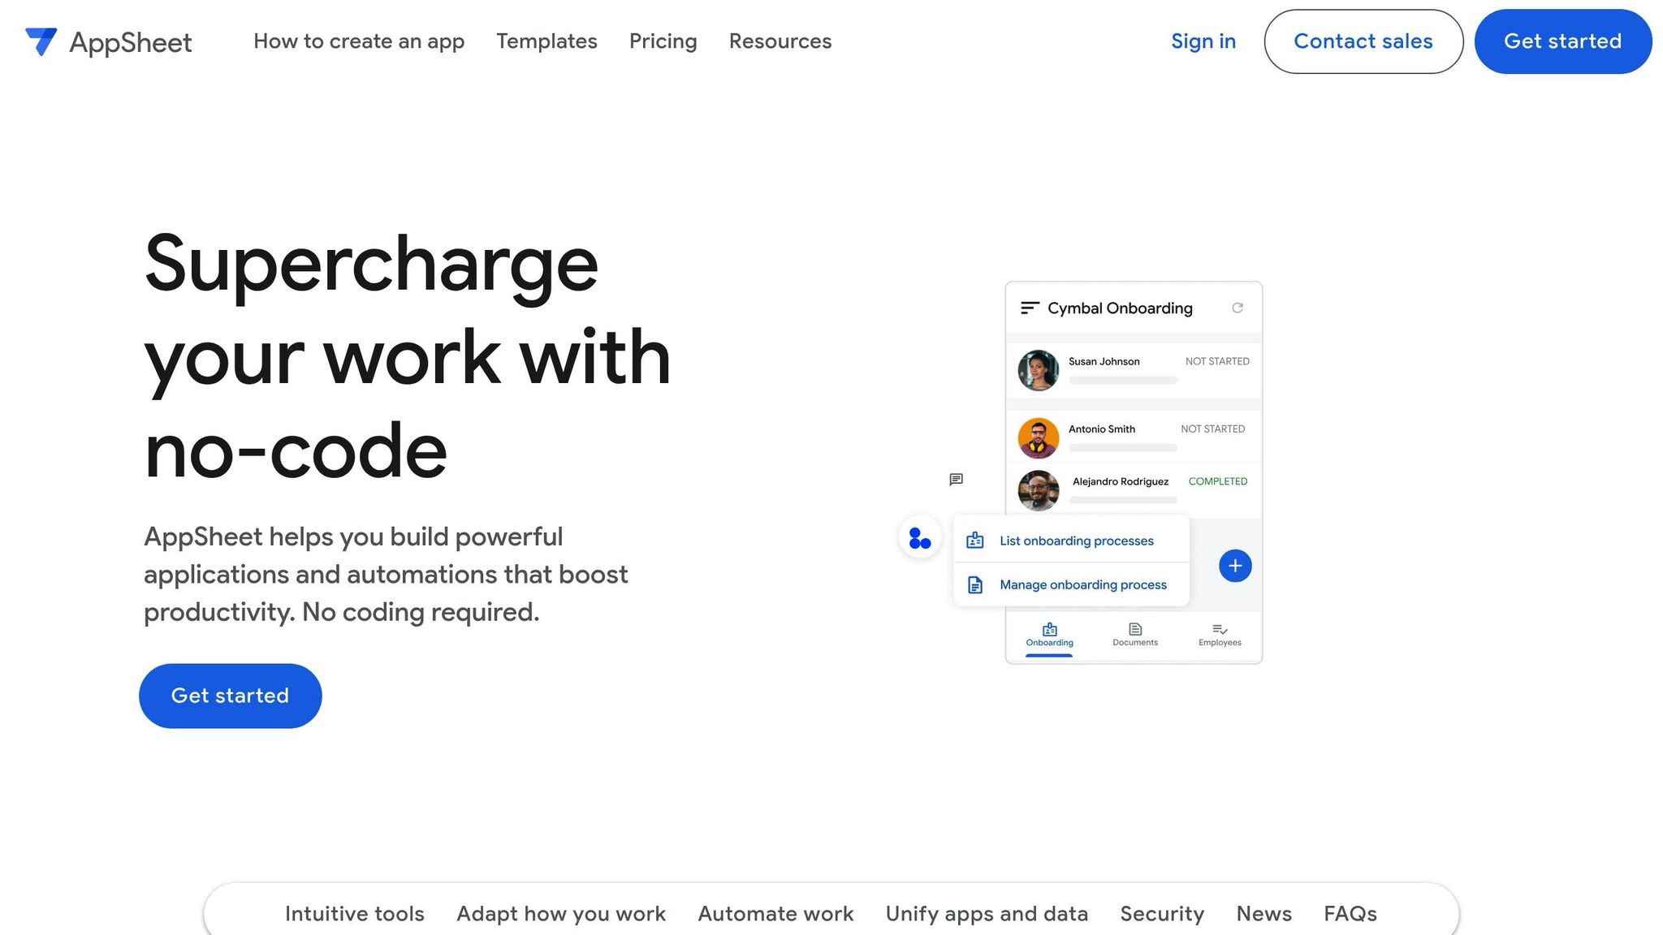This screenshot has width=1663, height=935.
Task: Click the refresh icon in Cymbal Onboarding
Action: coord(1238,308)
